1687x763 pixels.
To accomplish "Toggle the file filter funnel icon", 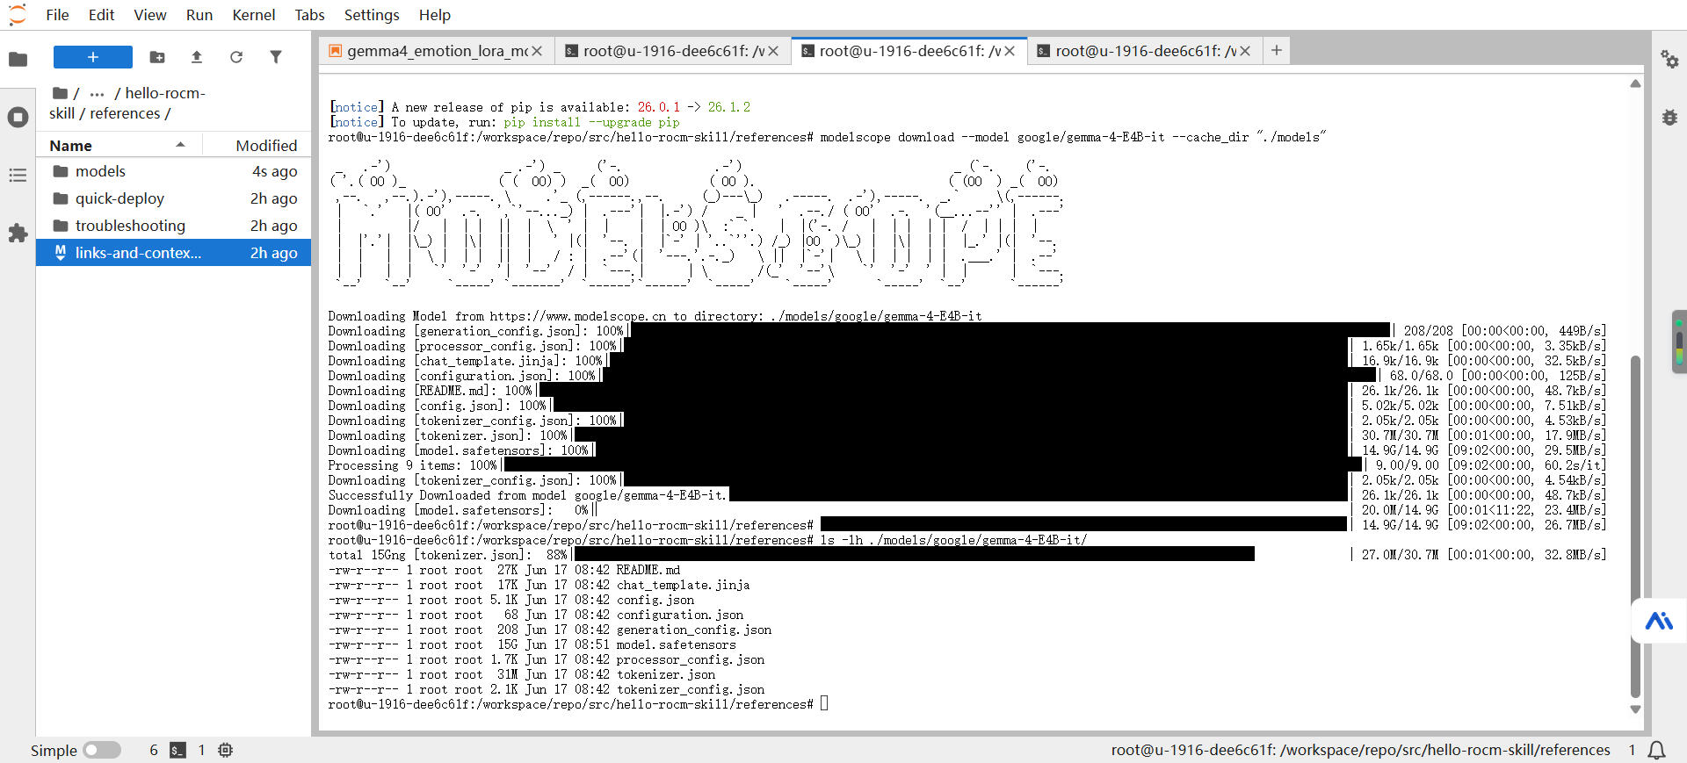I will coord(276,57).
